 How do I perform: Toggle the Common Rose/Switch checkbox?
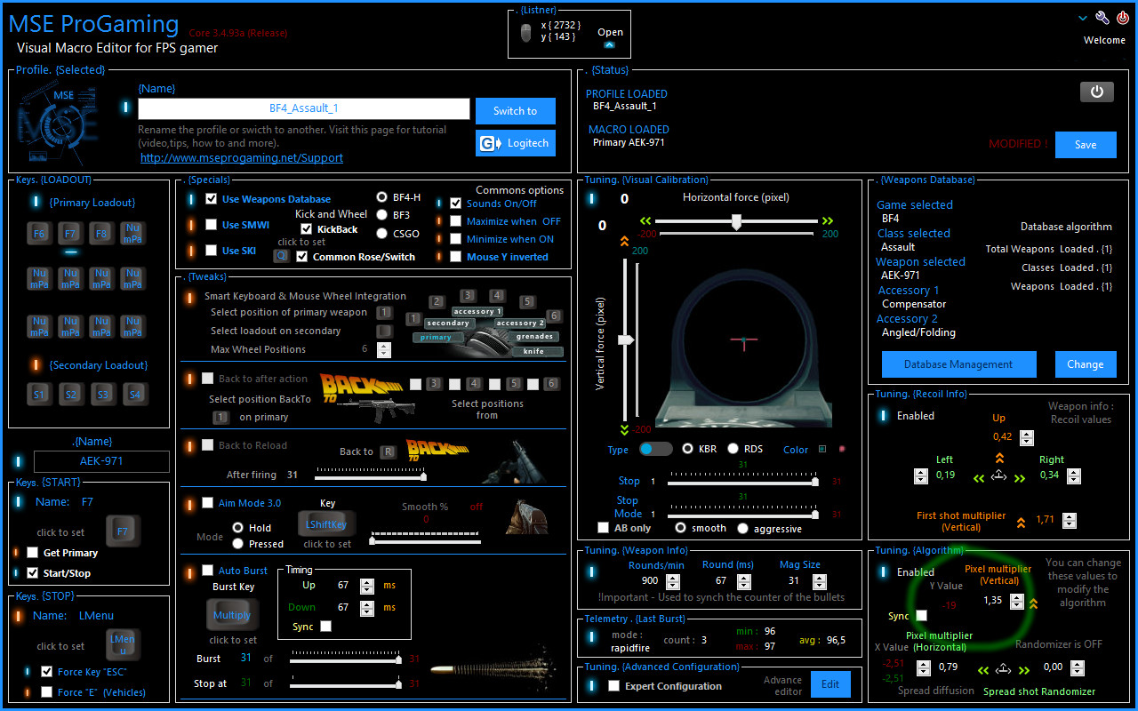coord(302,257)
